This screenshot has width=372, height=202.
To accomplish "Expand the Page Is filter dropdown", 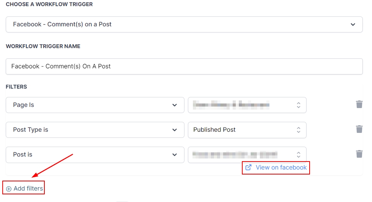I will click(x=95, y=105).
